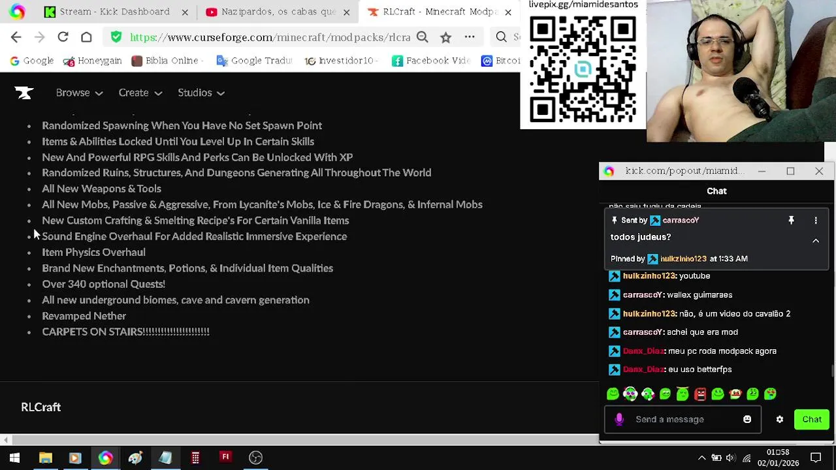
Task: Expand the Studios dropdown menu
Action: point(201,93)
